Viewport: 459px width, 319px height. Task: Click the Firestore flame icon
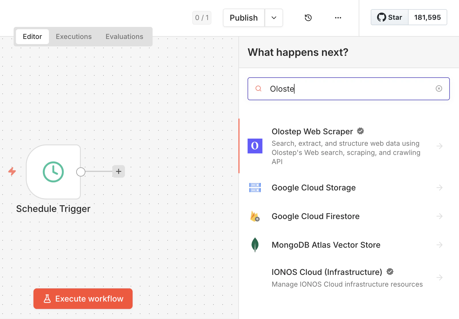point(255,216)
